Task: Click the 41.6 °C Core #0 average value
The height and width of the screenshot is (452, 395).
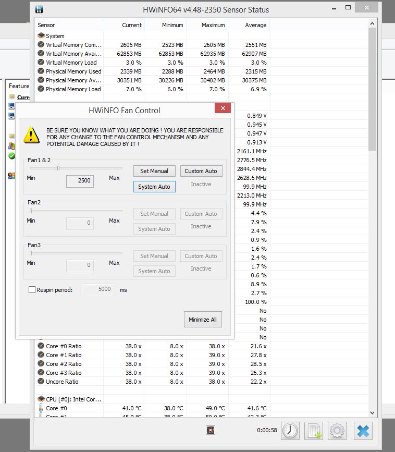Action: 257,408
